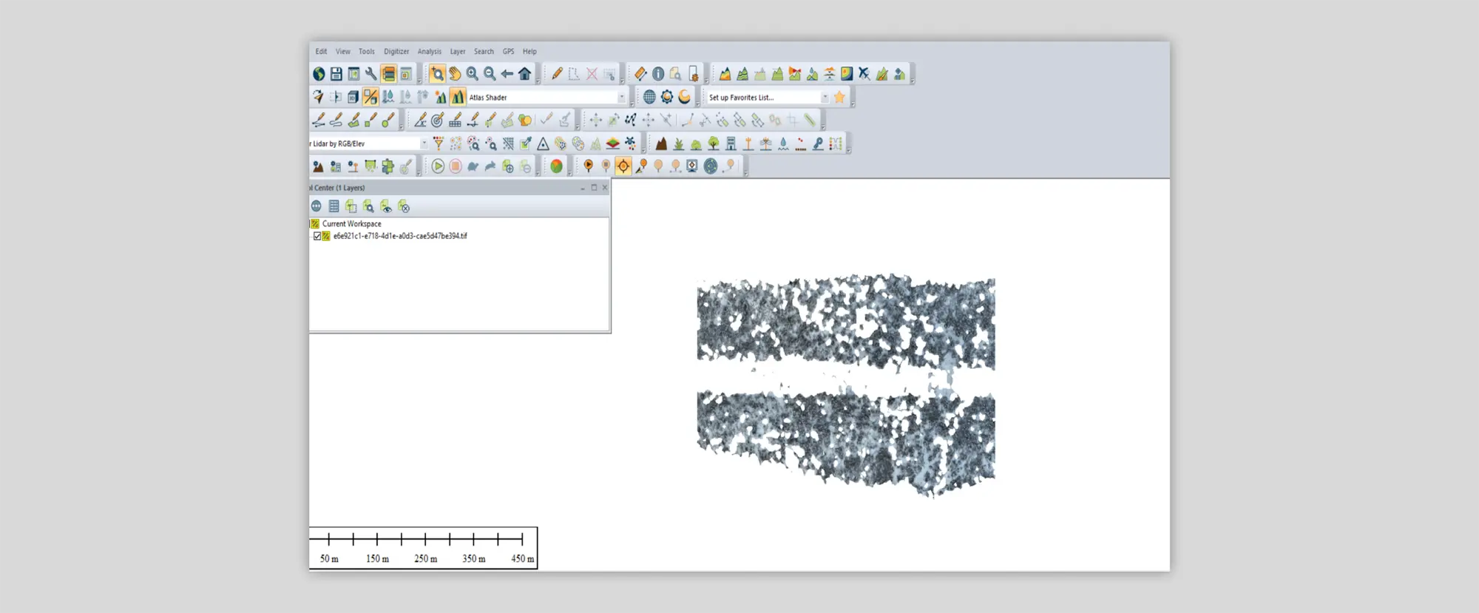Toggle the highlighted GPS crosshair tracking icon
Screen dimensions: 1479x613
pyautogui.click(x=623, y=166)
